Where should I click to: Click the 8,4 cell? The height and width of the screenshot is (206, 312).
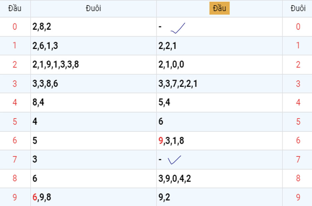click(38, 103)
